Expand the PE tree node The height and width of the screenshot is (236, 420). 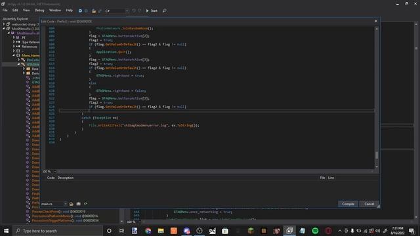14,37
